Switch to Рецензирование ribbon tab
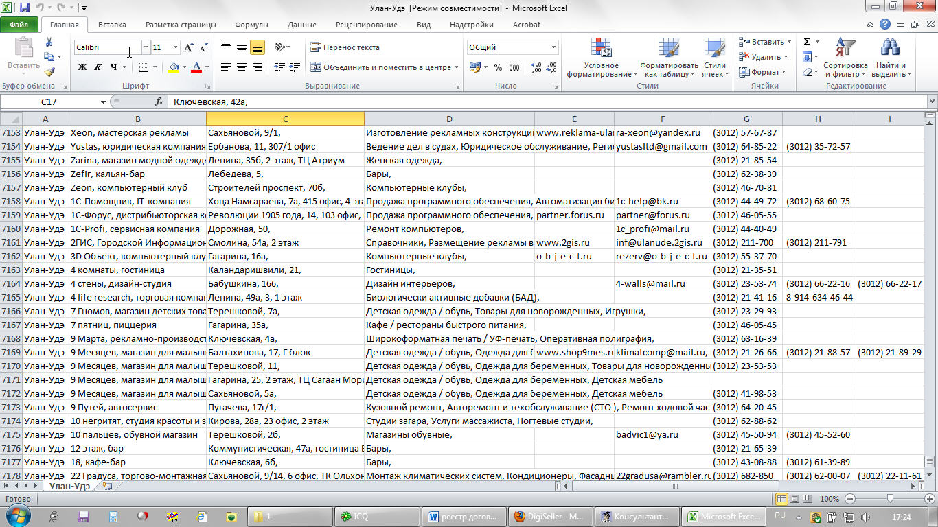Image resolution: width=938 pixels, height=527 pixels. pos(366,25)
